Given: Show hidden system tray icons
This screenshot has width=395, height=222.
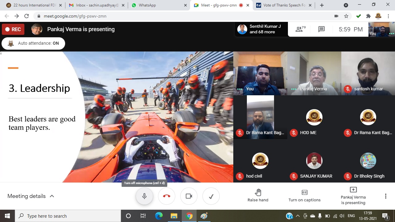Looking at the screenshot, I should click(298, 216).
